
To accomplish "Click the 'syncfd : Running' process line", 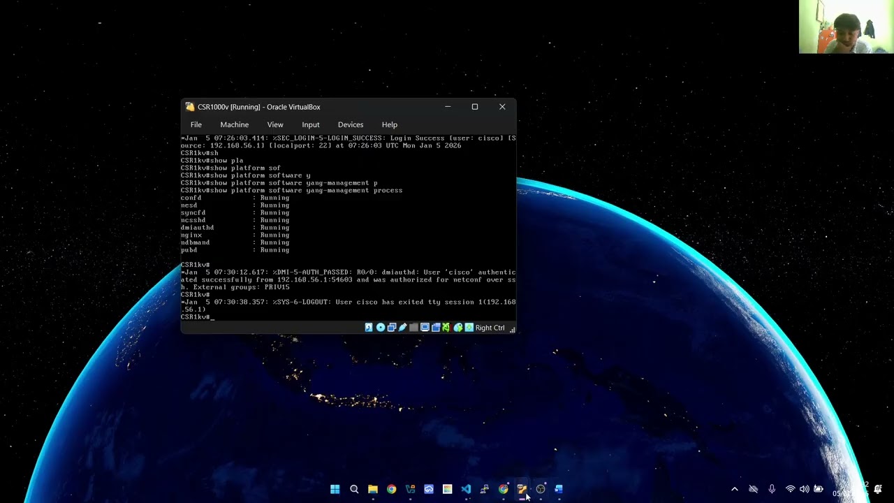I will 235,212.
